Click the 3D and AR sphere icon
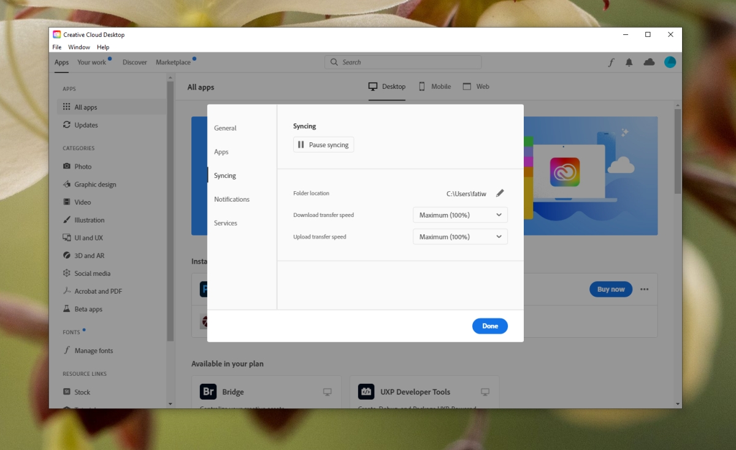736x450 pixels. [x=67, y=255]
